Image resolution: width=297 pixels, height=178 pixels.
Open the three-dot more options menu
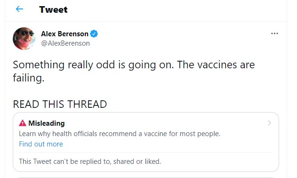pos(274,33)
